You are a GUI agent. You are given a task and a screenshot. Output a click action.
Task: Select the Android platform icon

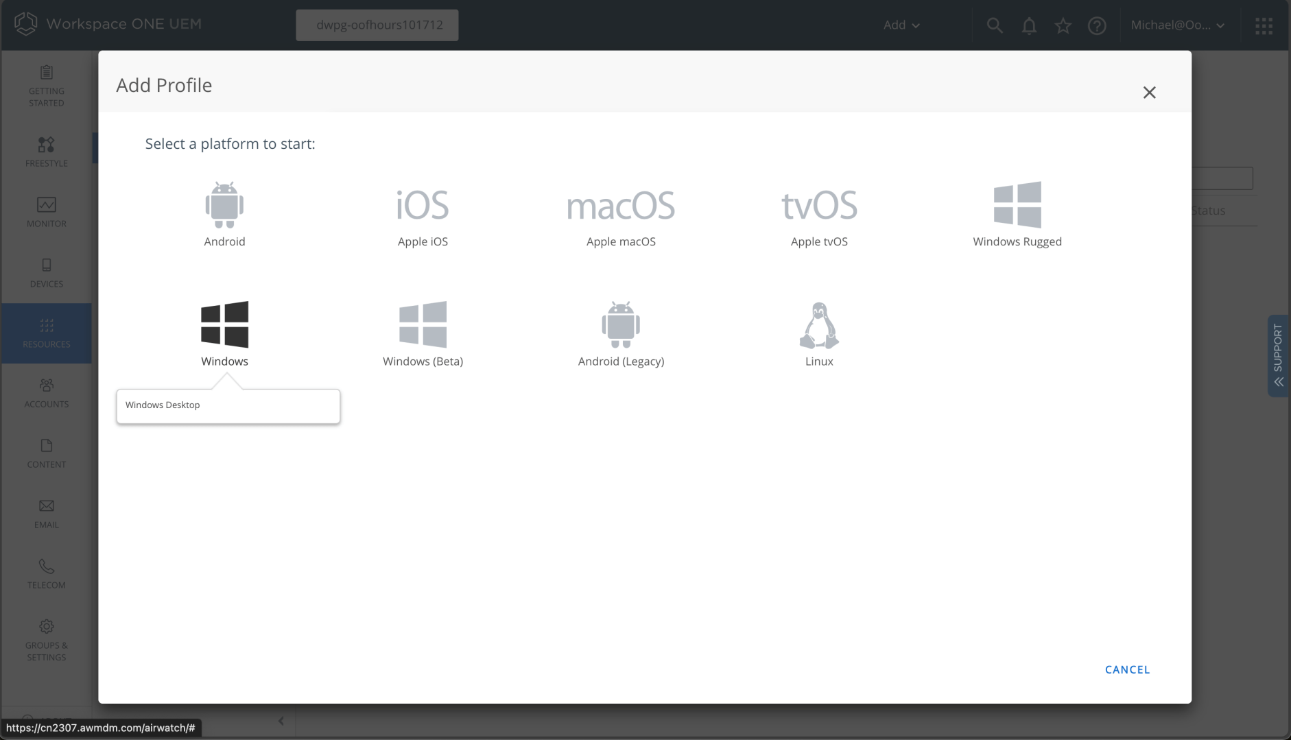(x=224, y=206)
